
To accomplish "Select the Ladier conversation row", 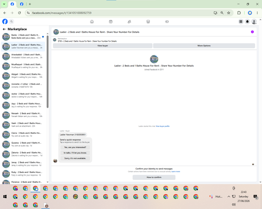I will pyautogui.click(x=23, y=47).
